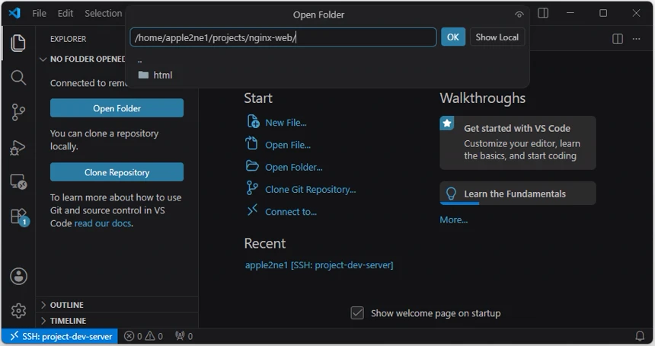Click the Clone Git Repository... link
Viewport: 655px width, 346px height.
click(311, 189)
